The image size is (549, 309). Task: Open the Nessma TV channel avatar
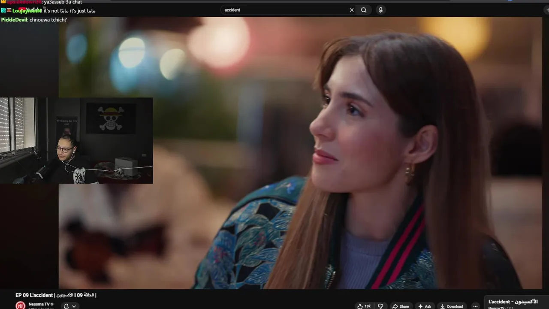point(20,305)
